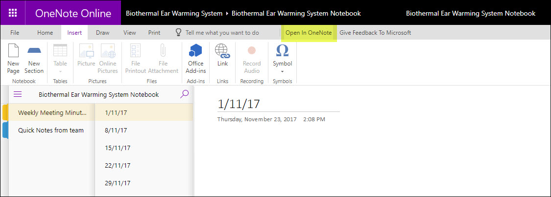Open the 29/11/17 page
Screen dimensions: 551x197
pyautogui.click(x=144, y=183)
